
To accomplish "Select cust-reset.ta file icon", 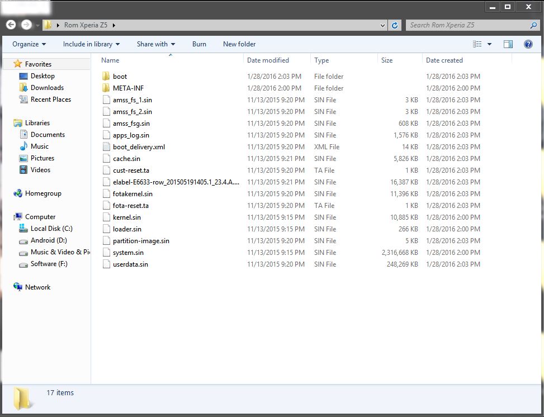I will click(x=106, y=170).
